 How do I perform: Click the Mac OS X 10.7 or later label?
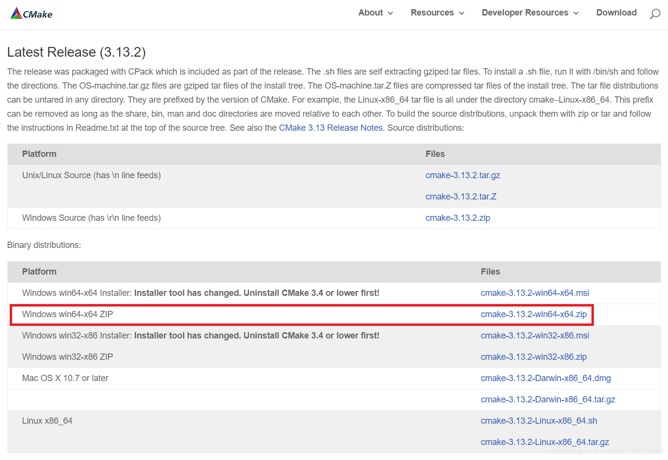[65, 378]
